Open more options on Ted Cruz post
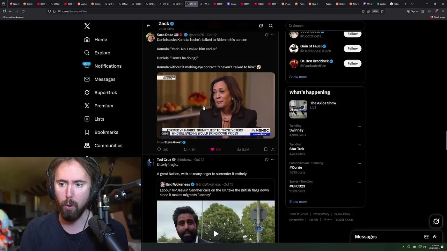447x251 pixels. pyautogui.click(x=273, y=160)
